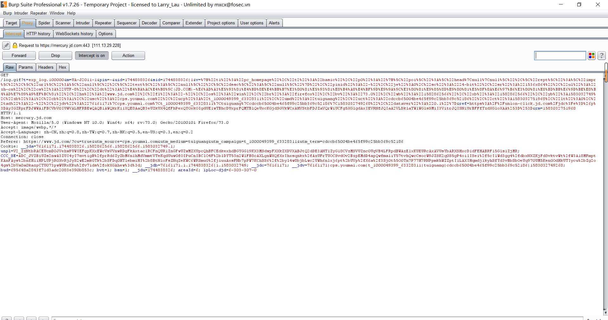This screenshot has height=320, width=608.
Task: Open the Repeater menu in menu bar
Action: (39, 13)
